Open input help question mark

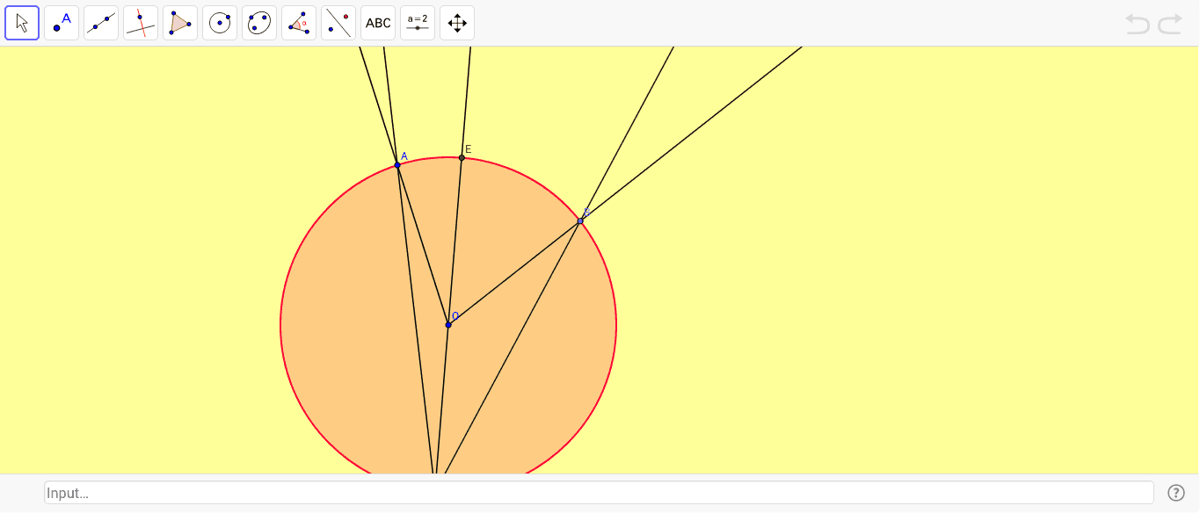[x=1176, y=493]
